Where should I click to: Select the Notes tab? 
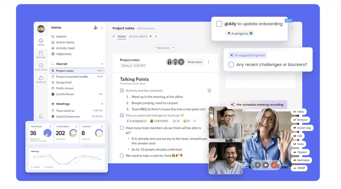click(121, 36)
